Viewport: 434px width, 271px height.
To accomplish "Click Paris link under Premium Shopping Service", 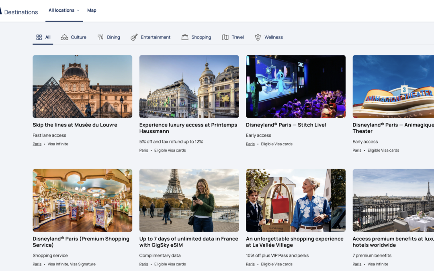I will pyautogui.click(x=37, y=264).
